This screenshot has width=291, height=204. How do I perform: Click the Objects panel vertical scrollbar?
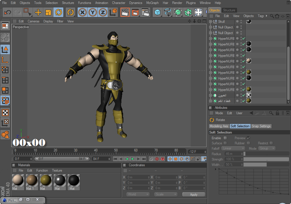coord(288,61)
